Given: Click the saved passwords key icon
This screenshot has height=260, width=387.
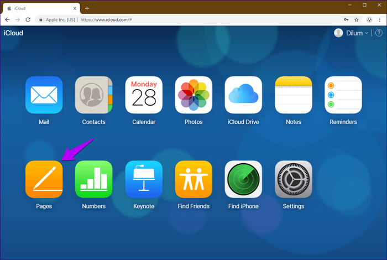Looking at the screenshot, I should pos(346,19).
